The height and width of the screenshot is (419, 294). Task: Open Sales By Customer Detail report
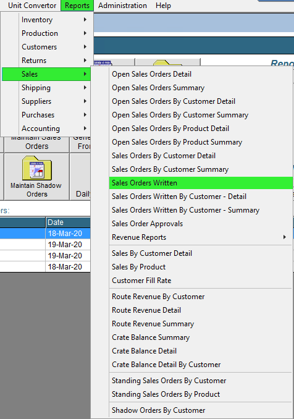pyautogui.click(x=201, y=253)
